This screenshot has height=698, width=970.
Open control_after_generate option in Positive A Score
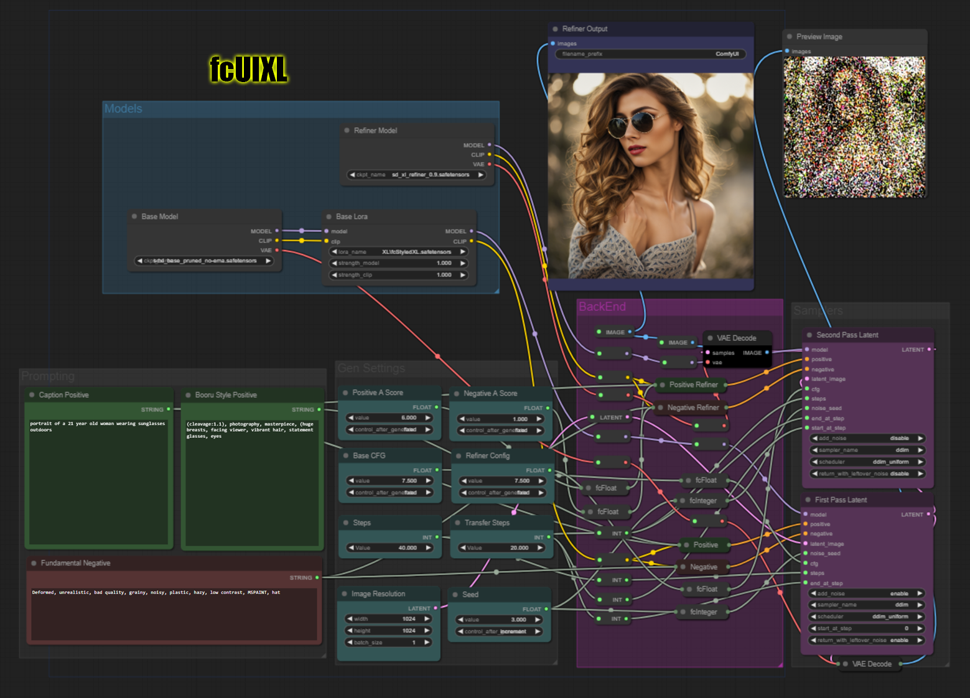pyautogui.click(x=389, y=430)
